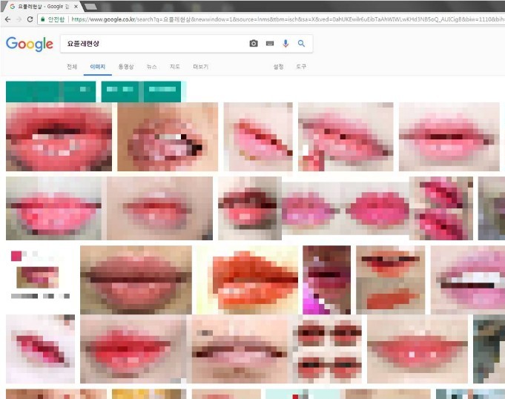Click the URL address bar
505x399 pixels.
282,19
